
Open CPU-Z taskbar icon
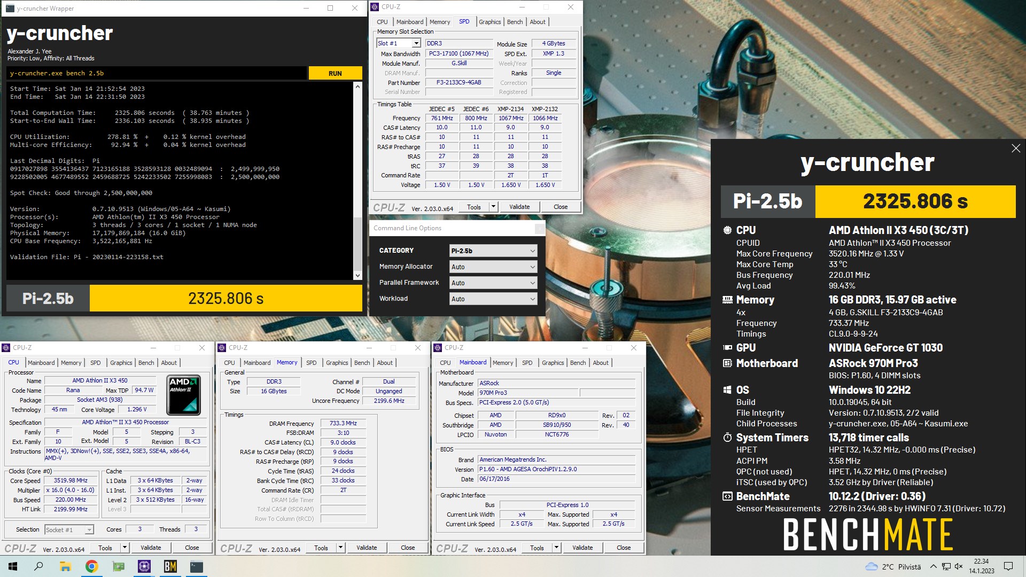point(144,566)
